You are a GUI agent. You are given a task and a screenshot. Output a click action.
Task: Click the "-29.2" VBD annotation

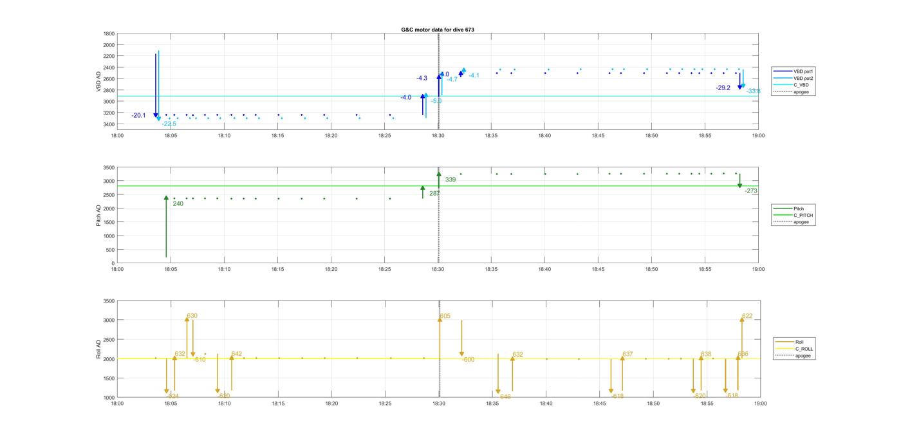coord(723,88)
